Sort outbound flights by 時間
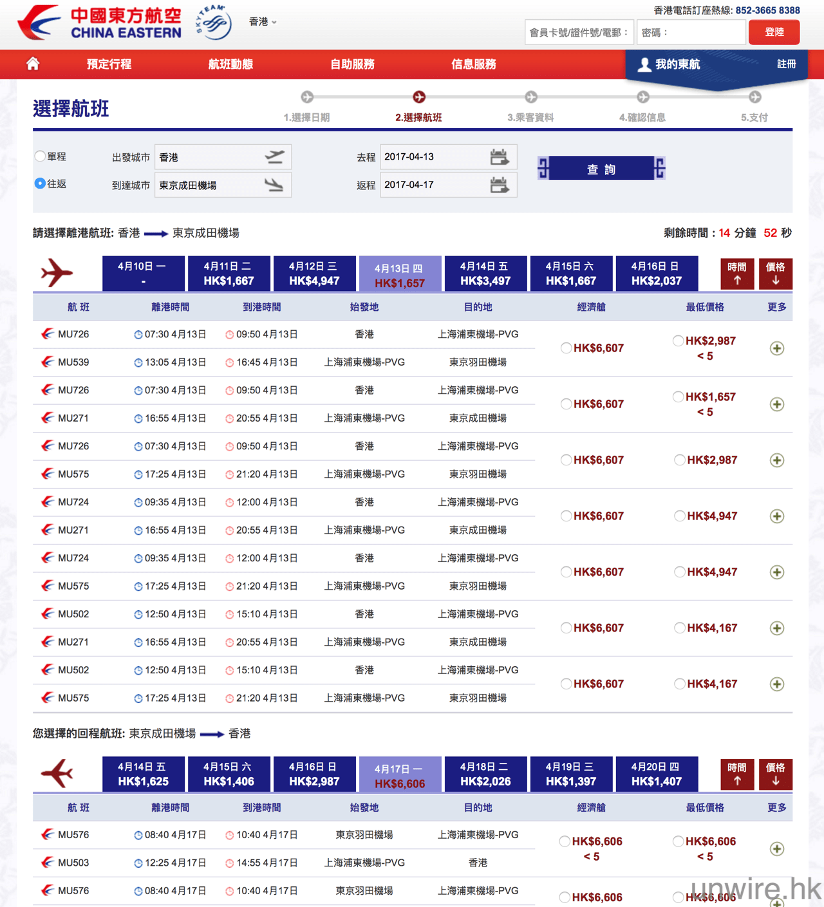Screen dimensions: 824x907 click(x=736, y=273)
